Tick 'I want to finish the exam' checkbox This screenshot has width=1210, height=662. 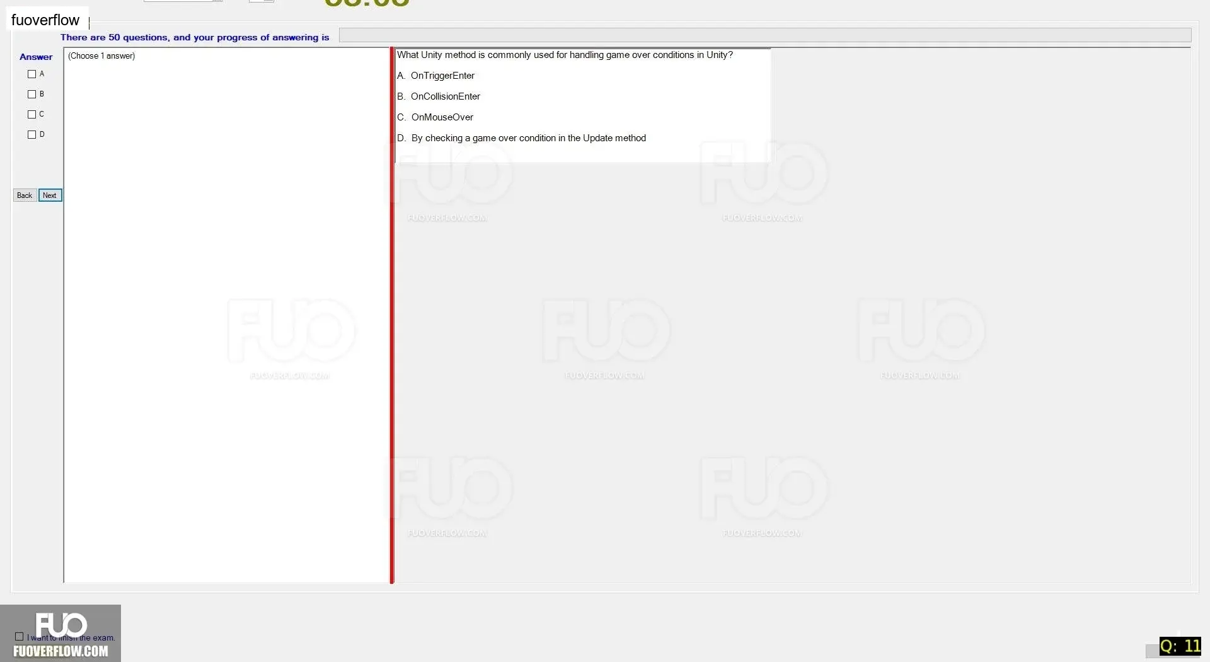click(20, 637)
